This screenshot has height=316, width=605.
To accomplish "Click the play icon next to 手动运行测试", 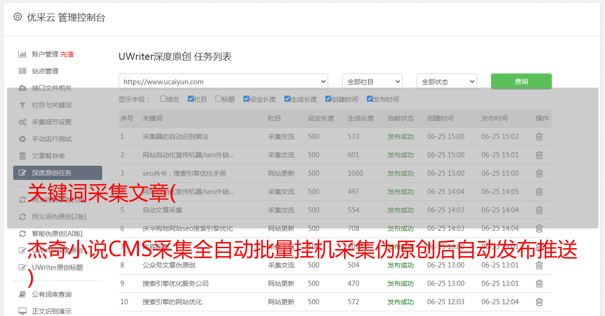I will point(22,139).
